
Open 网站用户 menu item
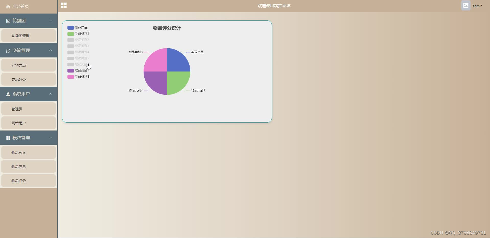29,123
